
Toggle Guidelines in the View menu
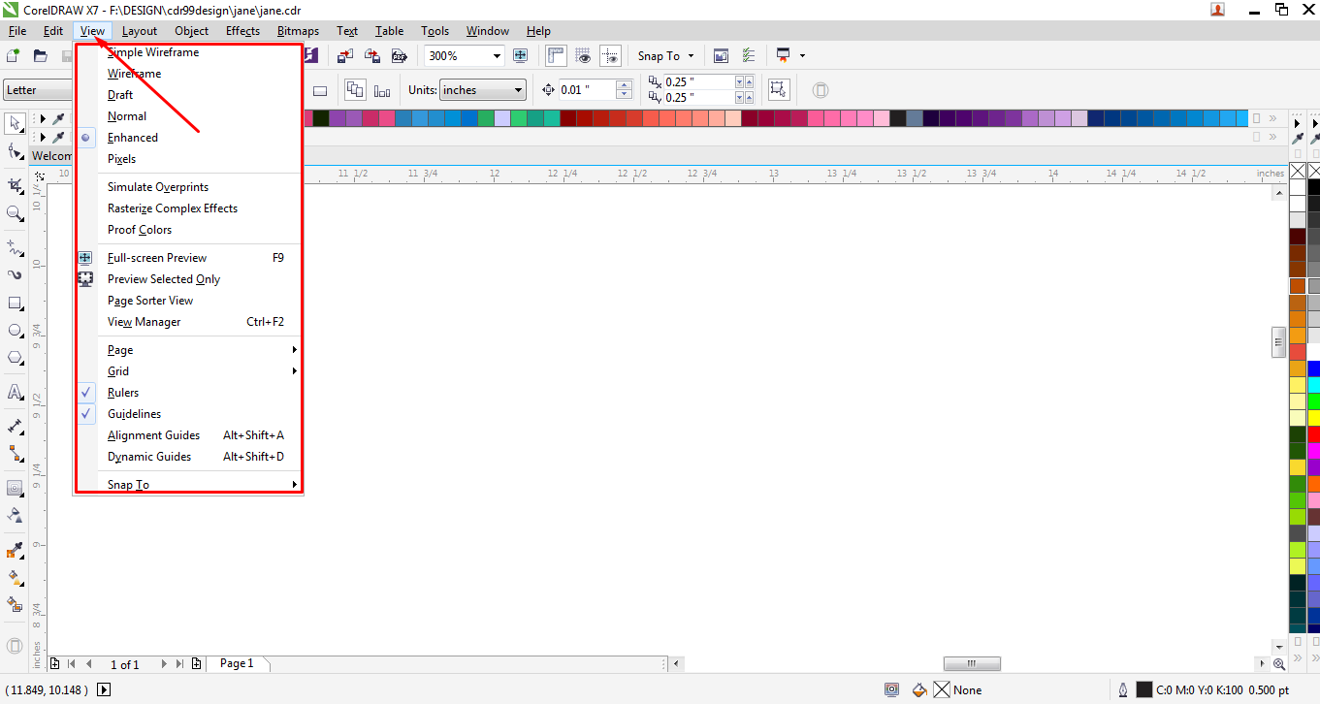134,413
